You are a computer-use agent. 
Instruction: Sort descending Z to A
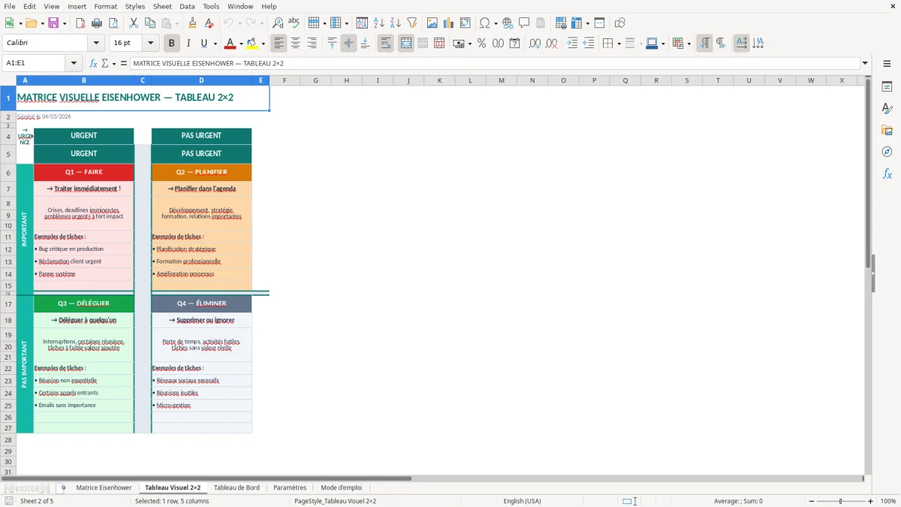pos(395,23)
